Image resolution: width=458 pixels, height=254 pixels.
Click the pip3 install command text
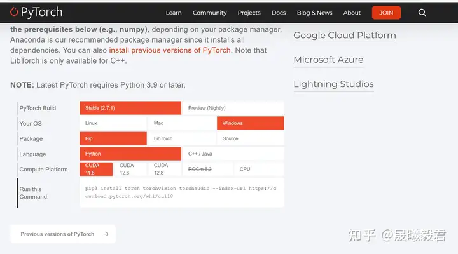click(x=181, y=192)
